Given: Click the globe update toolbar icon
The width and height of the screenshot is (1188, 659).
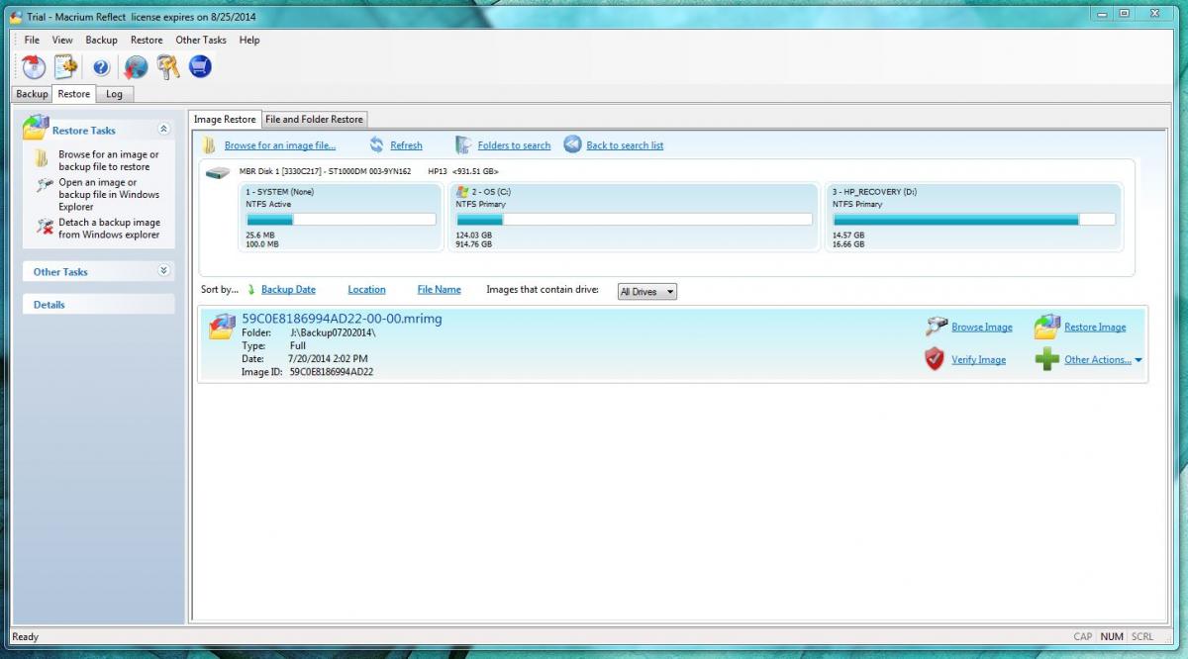Looking at the screenshot, I should (x=136, y=66).
